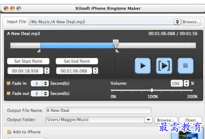Click the 200% volume scale label
Screen dimensions: 205x139
point(192,97)
